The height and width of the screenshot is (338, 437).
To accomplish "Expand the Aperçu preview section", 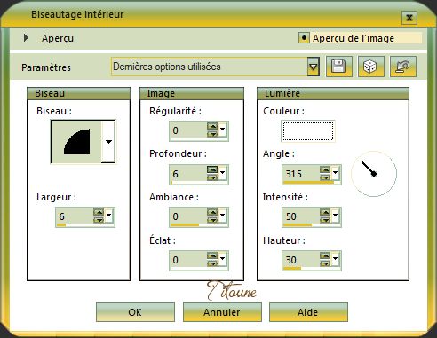I will coord(26,38).
